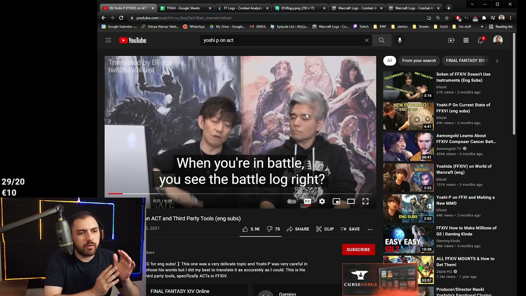Switch to the TITAN - Google Sheets tab

(x=185, y=8)
